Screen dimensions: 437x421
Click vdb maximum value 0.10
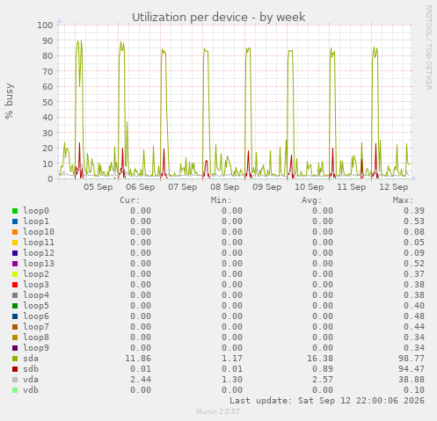[x=414, y=390]
